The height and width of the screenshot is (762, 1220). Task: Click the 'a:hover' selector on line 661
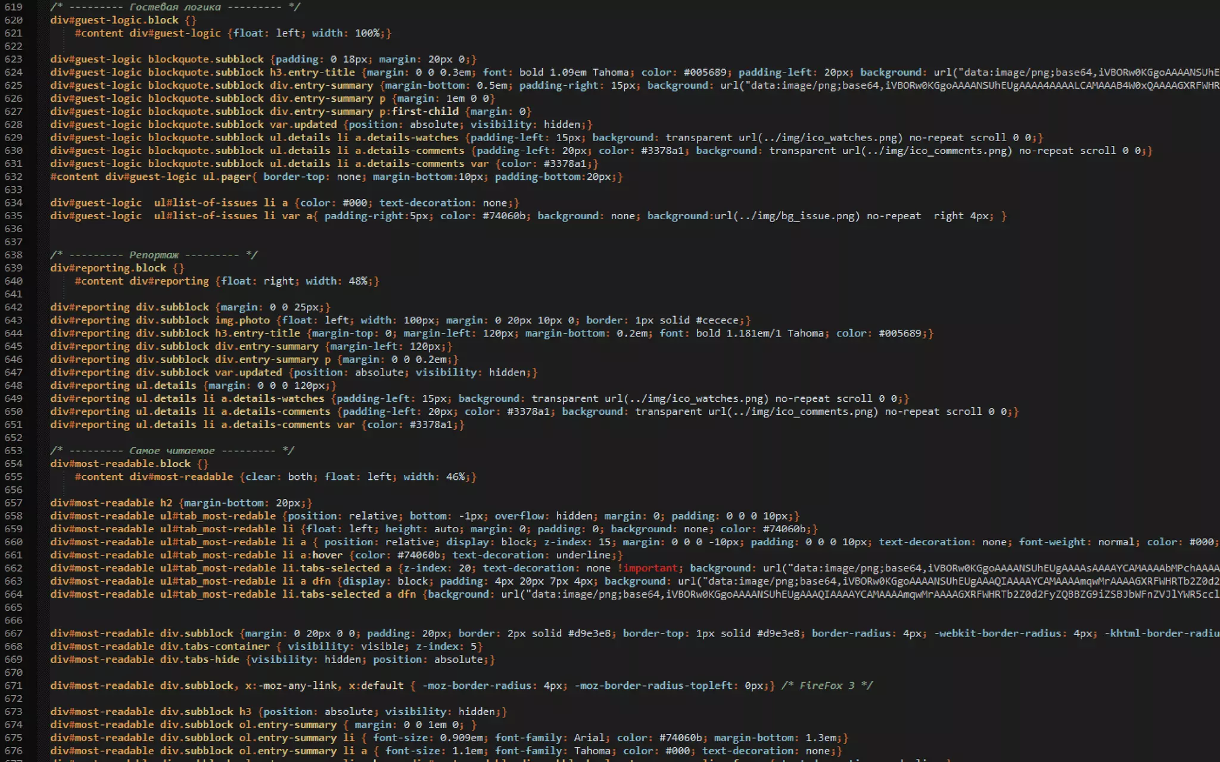pos(321,555)
